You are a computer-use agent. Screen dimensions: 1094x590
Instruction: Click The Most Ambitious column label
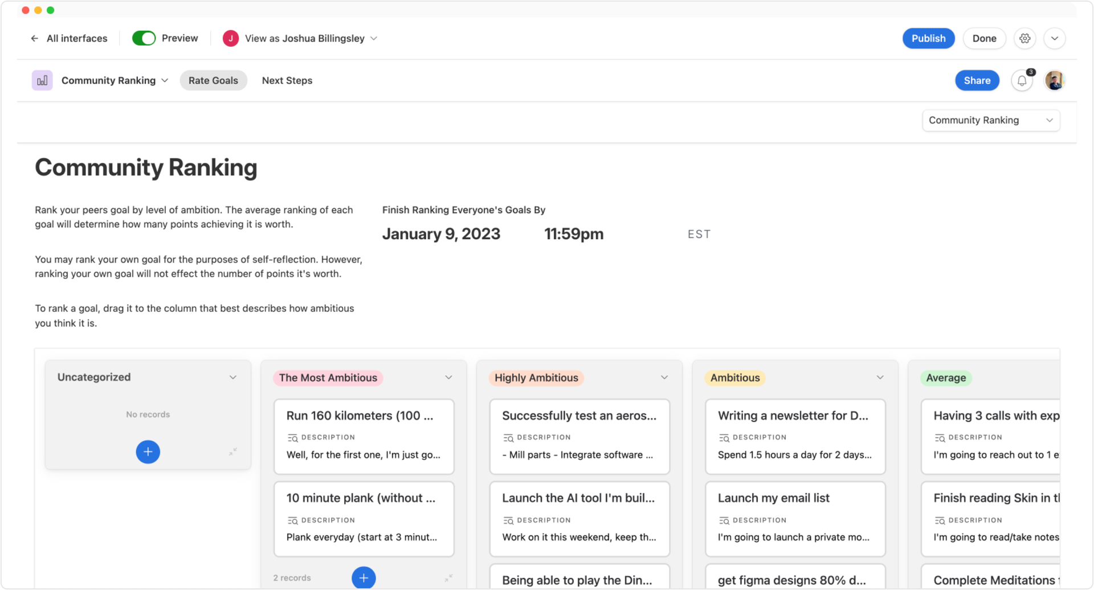[x=328, y=378]
